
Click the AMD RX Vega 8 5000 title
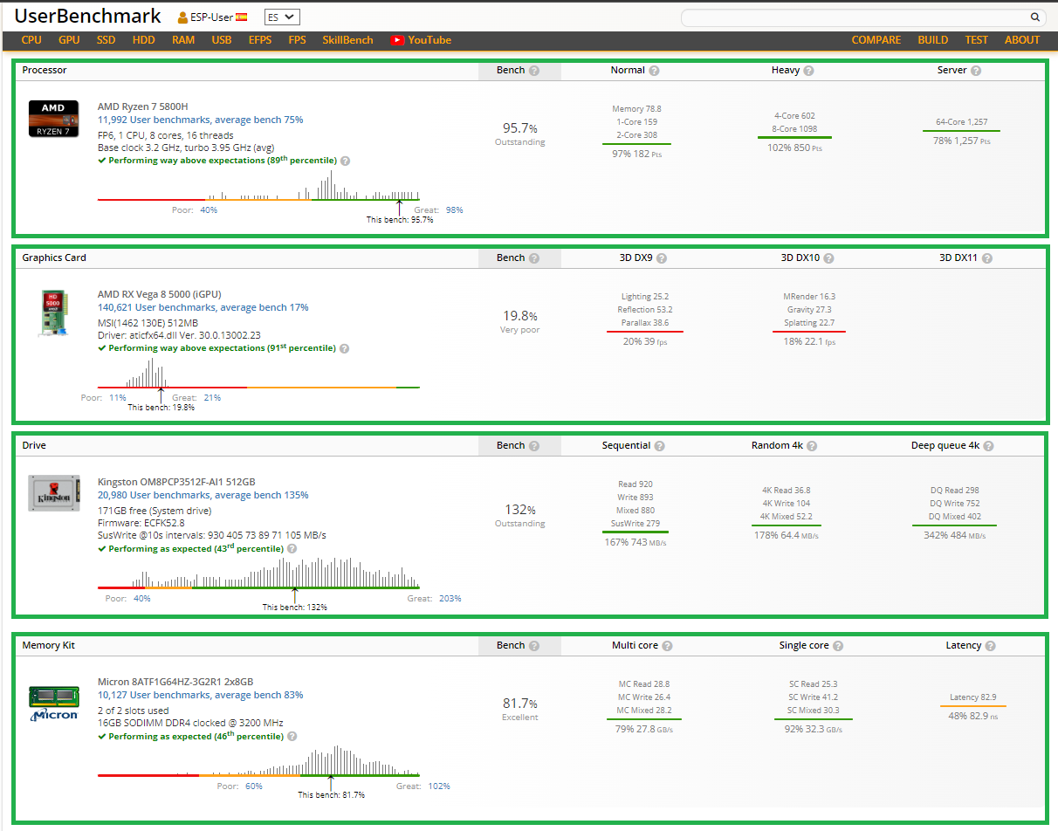(160, 294)
